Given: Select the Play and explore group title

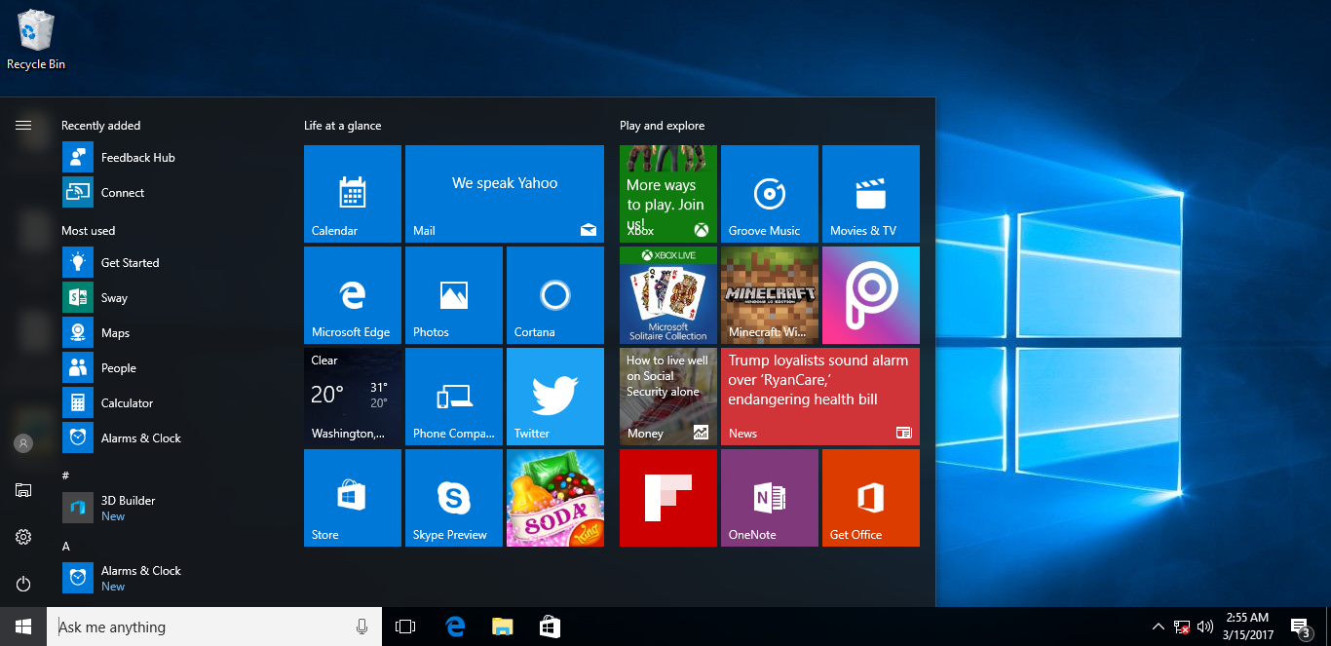Looking at the screenshot, I should coord(662,126).
